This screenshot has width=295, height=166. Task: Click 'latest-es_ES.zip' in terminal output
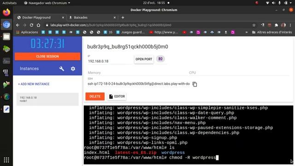tap(136, 153)
